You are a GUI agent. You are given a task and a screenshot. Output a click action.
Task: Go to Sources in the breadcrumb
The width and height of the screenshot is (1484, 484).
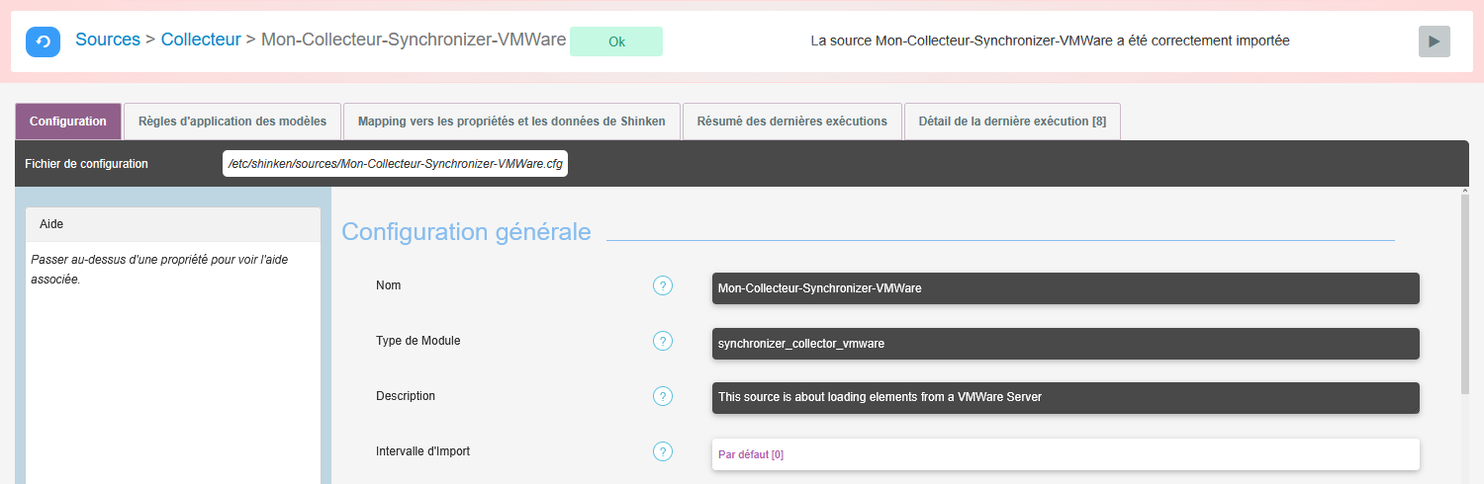click(108, 40)
